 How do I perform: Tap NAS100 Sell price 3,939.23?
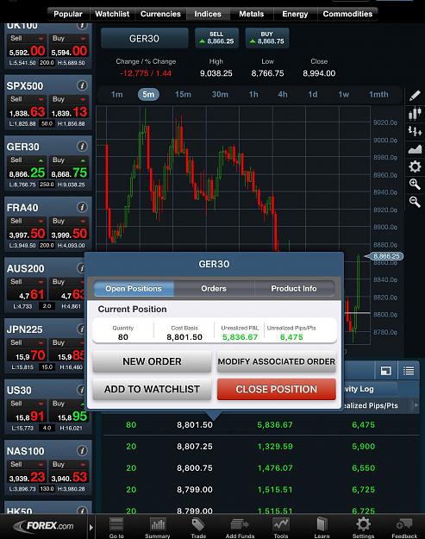pyautogui.click(x=27, y=472)
